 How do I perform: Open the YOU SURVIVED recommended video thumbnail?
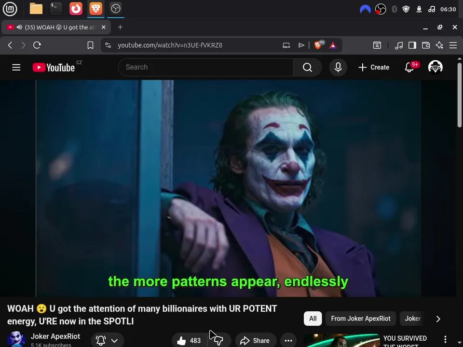tap(341, 341)
